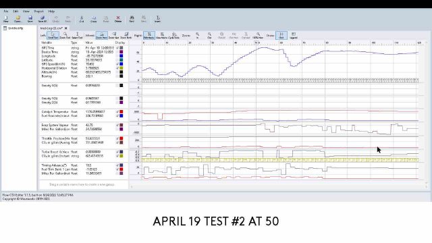Select the Zoom Tool in left tools
Image resolution: width=432 pixels, height=243 pixels.
[65, 35]
